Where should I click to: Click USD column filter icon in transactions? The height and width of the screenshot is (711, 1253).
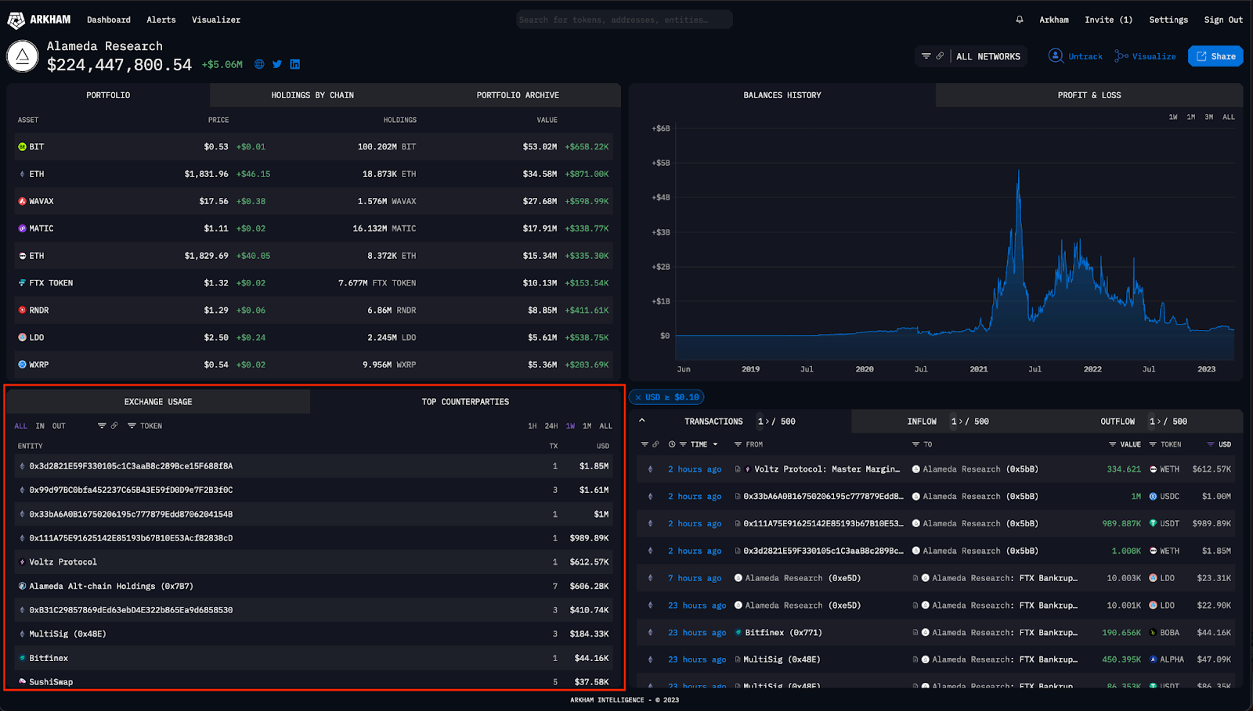pyautogui.click(x=1211, y=444)
